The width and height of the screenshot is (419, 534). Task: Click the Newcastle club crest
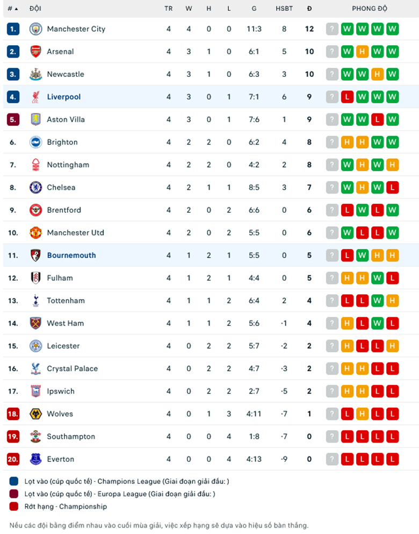click(x=35, y=74)
